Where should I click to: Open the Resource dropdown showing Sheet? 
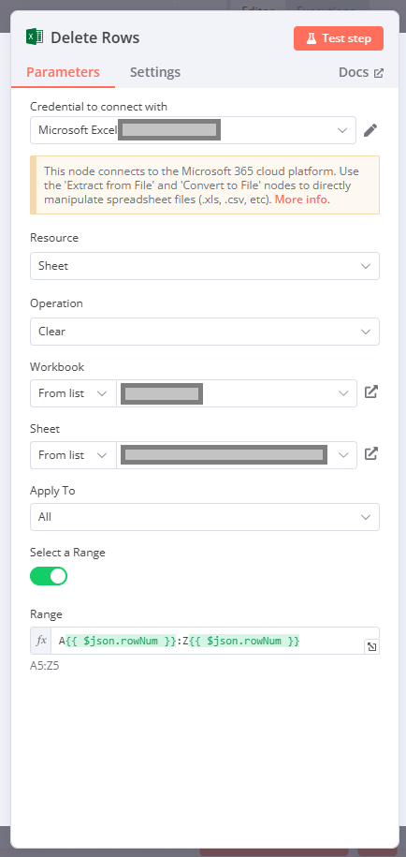(x=205, y=266)
